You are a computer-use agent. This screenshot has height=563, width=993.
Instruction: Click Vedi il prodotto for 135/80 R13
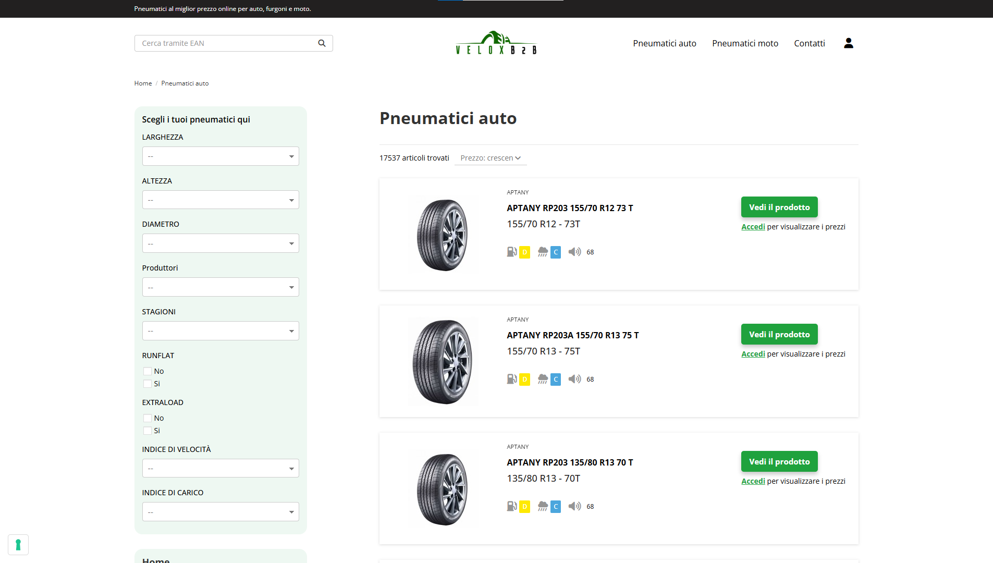779,461
